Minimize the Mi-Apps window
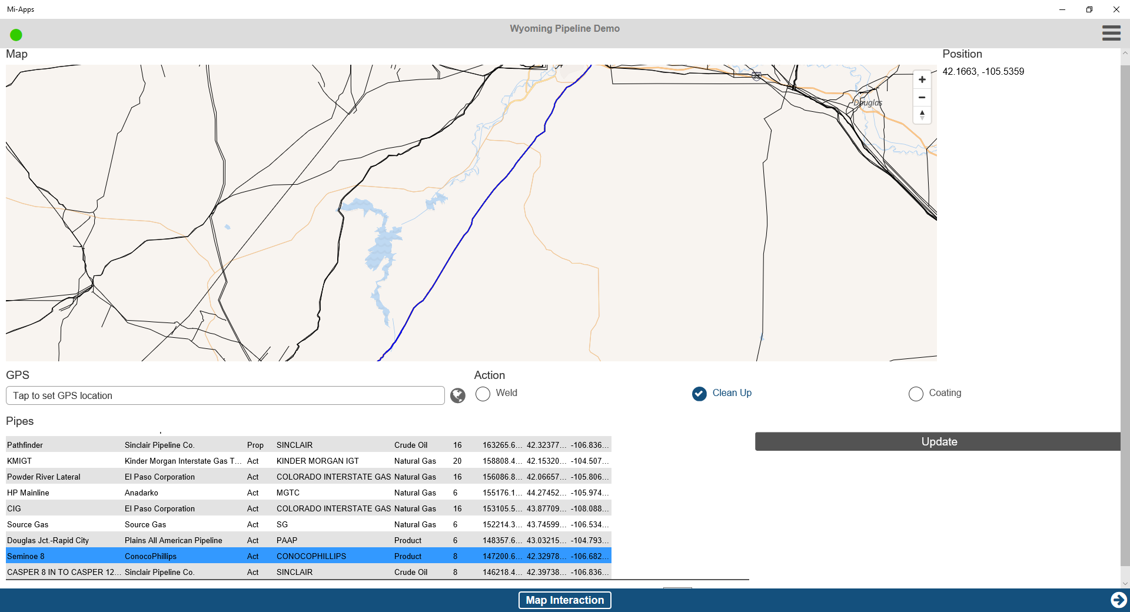The width and height of the screenshot is (1130, 612). [x=1062, y=9]
